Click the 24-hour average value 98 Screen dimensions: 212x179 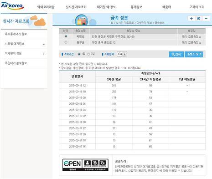click(150, 86)
